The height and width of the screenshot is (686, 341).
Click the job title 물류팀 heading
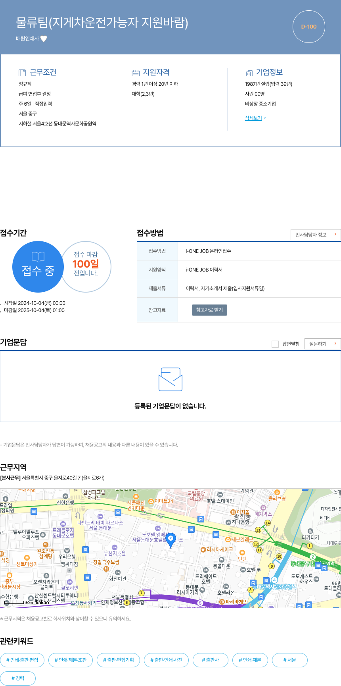coord(102,23)
